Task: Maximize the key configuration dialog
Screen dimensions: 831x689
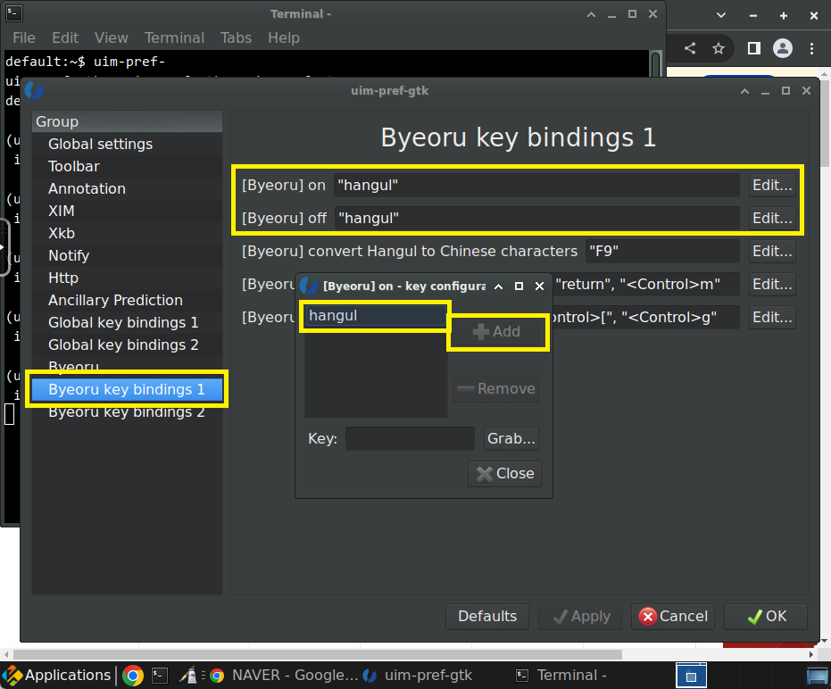Action: click(x=519, y=286)
